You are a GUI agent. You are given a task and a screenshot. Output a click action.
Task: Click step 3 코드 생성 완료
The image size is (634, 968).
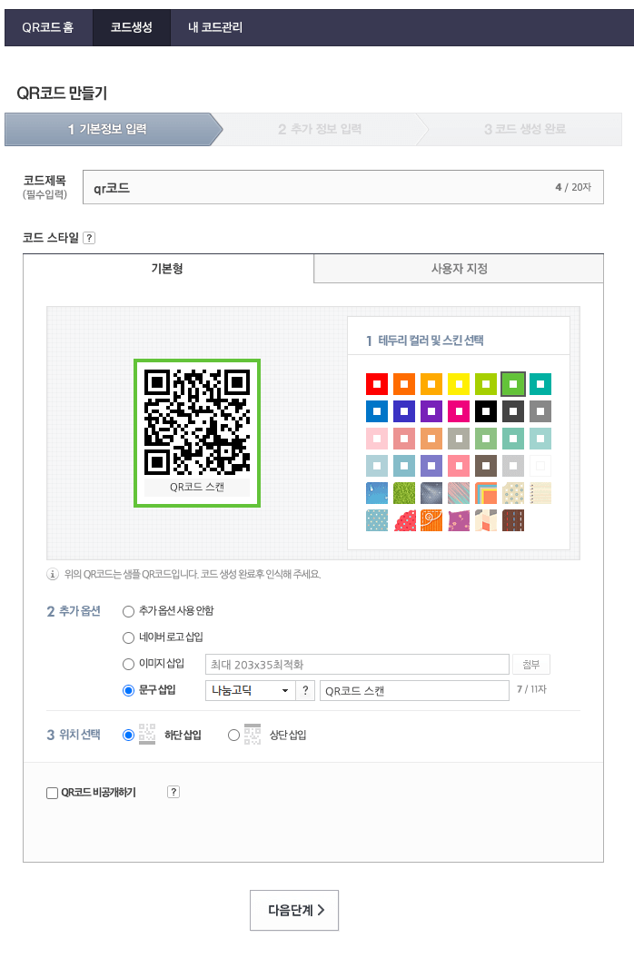(525, 129)
